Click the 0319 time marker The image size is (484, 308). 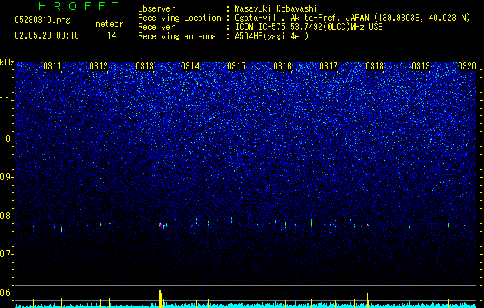point(421,66)
